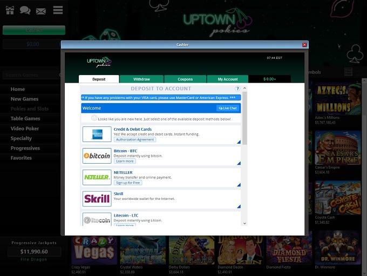Click Learn more under Bitcoin
Viewport: 367px width, 276px height.
[125, 161]
